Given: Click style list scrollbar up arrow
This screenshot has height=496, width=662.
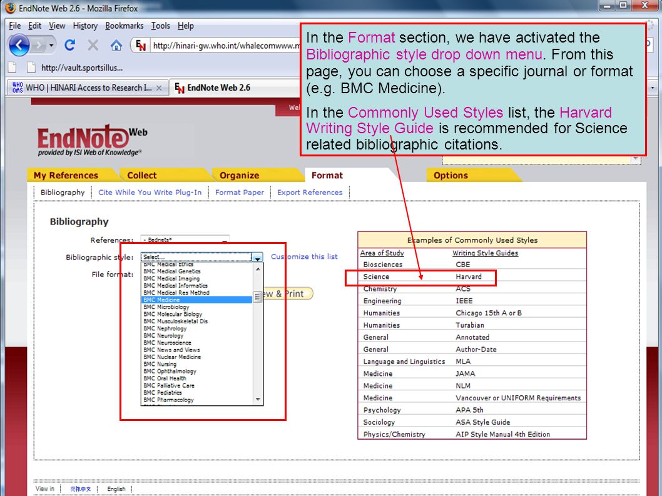Looking at the screenshot, I should click(x=258, y=268).
